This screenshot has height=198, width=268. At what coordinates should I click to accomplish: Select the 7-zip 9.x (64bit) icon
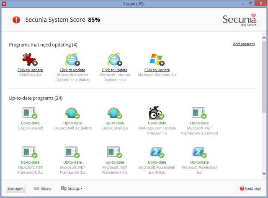pyautogui.click(x=30, y=113)
